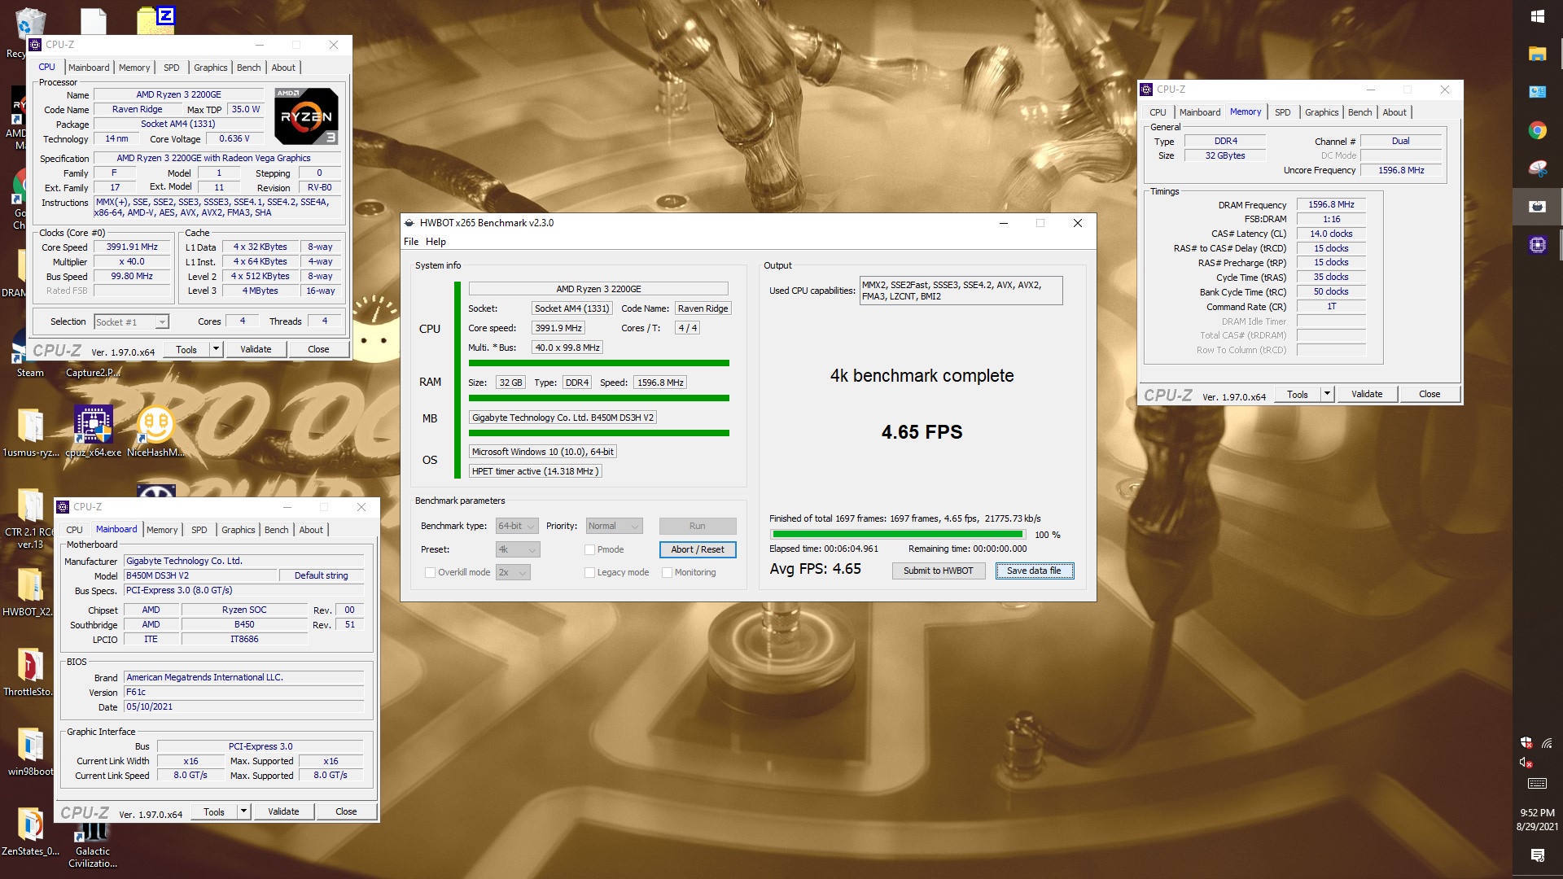1563x879 pixels.
Task: Click the Abort / Reset button
Action: [697, 549]
